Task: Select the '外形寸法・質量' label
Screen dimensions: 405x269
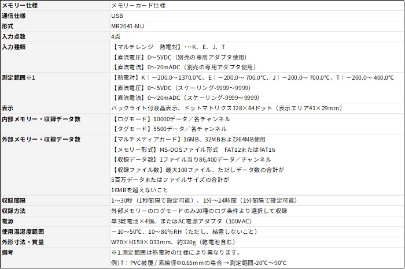Action: [23, 242]
